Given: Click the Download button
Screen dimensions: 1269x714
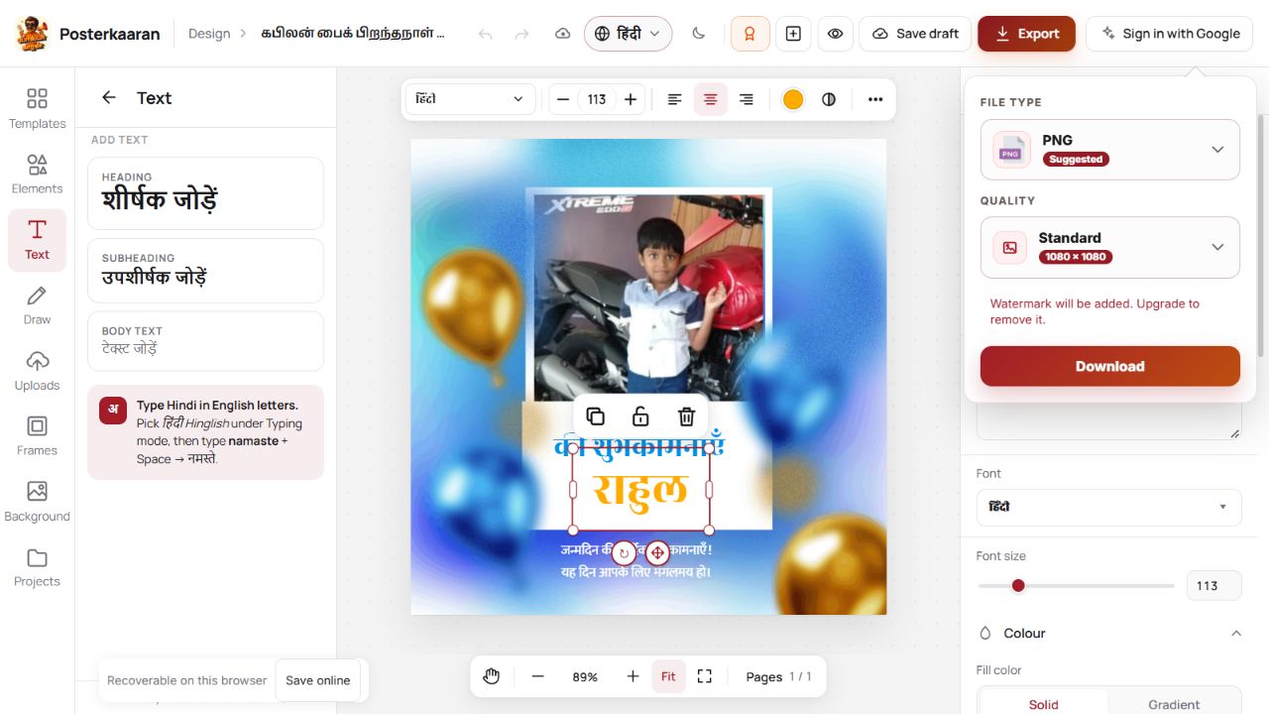Looking at the screenshot, I should 1110,366.
